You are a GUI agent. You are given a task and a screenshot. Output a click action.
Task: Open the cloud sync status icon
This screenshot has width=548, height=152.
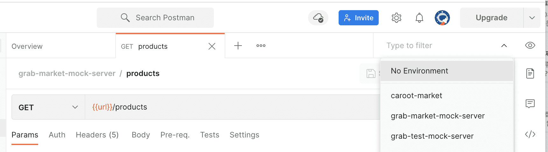(x=318, y=18)
